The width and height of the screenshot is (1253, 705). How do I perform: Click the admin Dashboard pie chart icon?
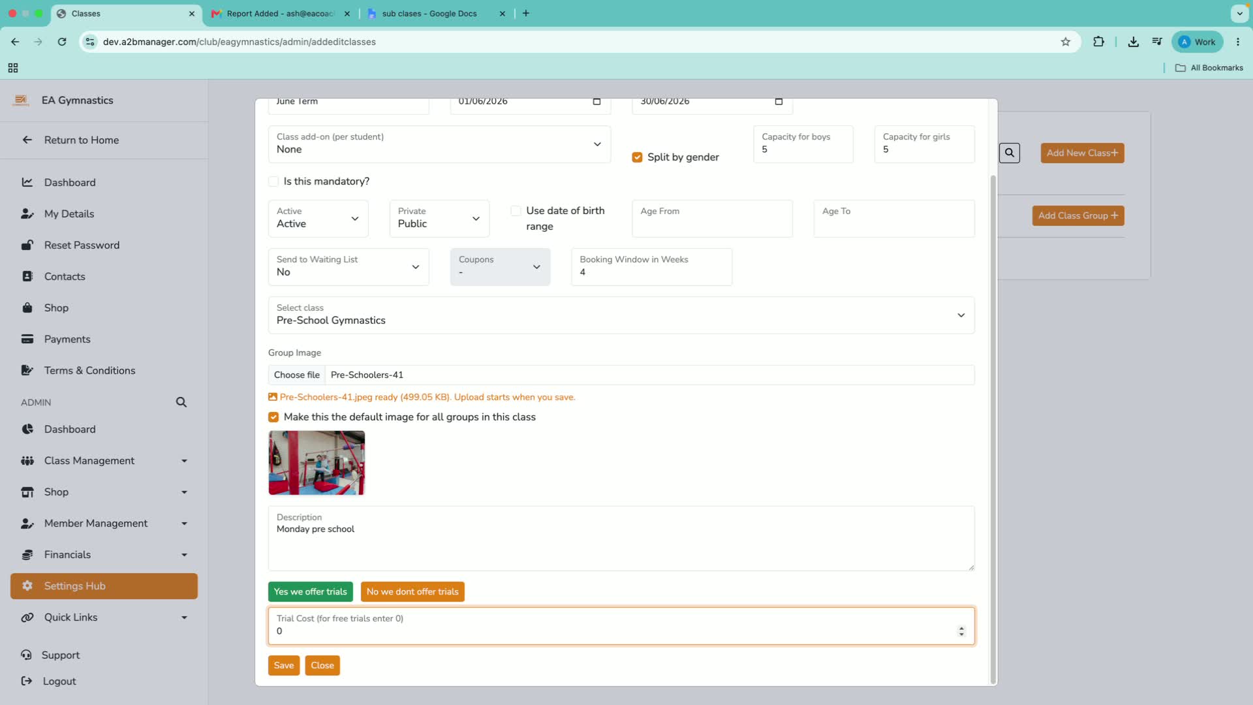[x=27, y=429]
